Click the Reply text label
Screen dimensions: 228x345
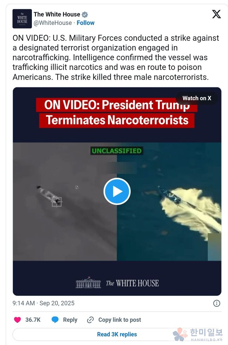70,320
